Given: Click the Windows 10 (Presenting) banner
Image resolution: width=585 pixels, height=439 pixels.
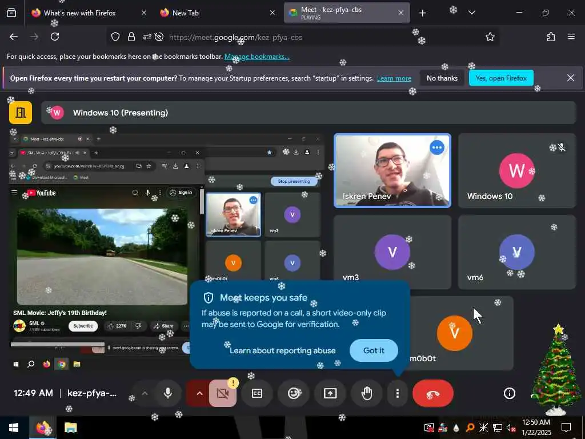Looking at the screenshot, I should 308,113.
